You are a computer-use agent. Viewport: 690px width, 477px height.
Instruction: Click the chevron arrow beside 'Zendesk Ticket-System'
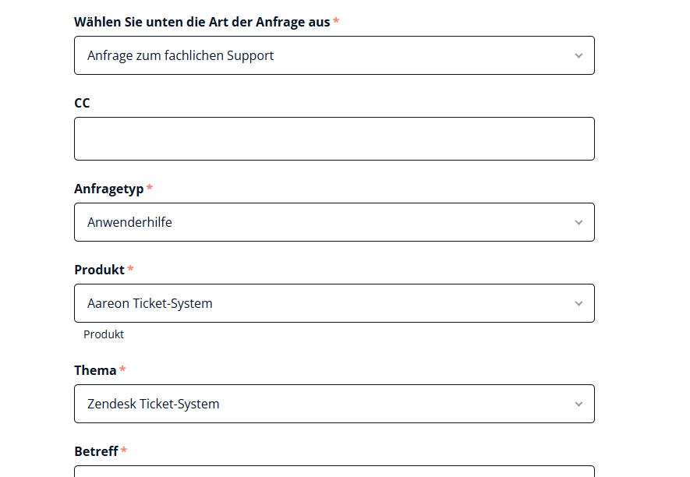click(x=579, y=404)
